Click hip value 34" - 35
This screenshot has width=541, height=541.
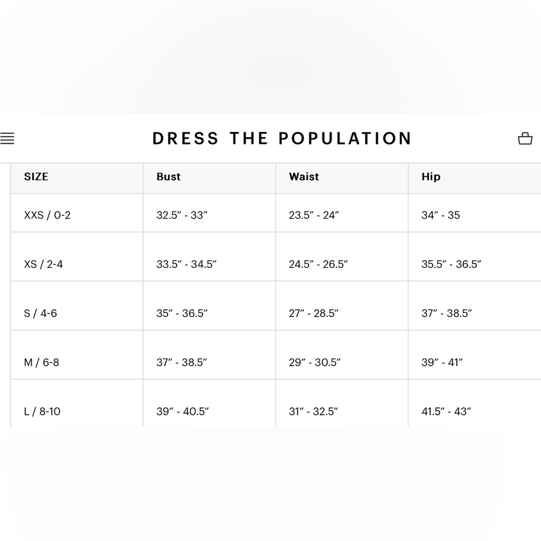[x=440, y=215]
